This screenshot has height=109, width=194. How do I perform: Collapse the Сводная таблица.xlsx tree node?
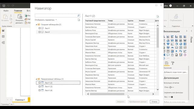click(36, 25)
